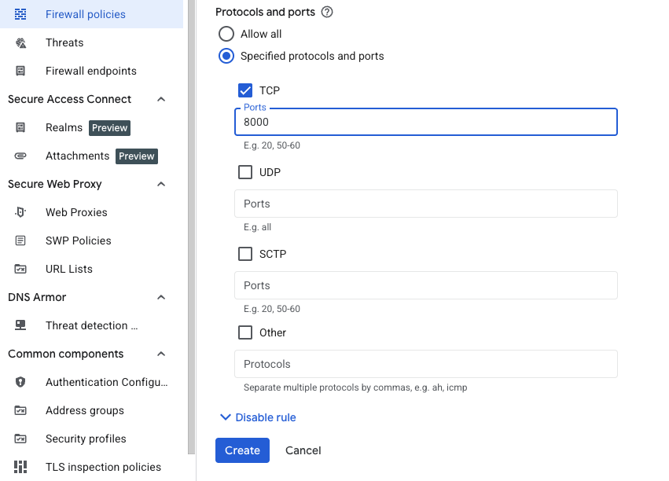Viewport: 669px width, 481px height.
Task: Select the Allow all radio button
Action: pos(226,34)
